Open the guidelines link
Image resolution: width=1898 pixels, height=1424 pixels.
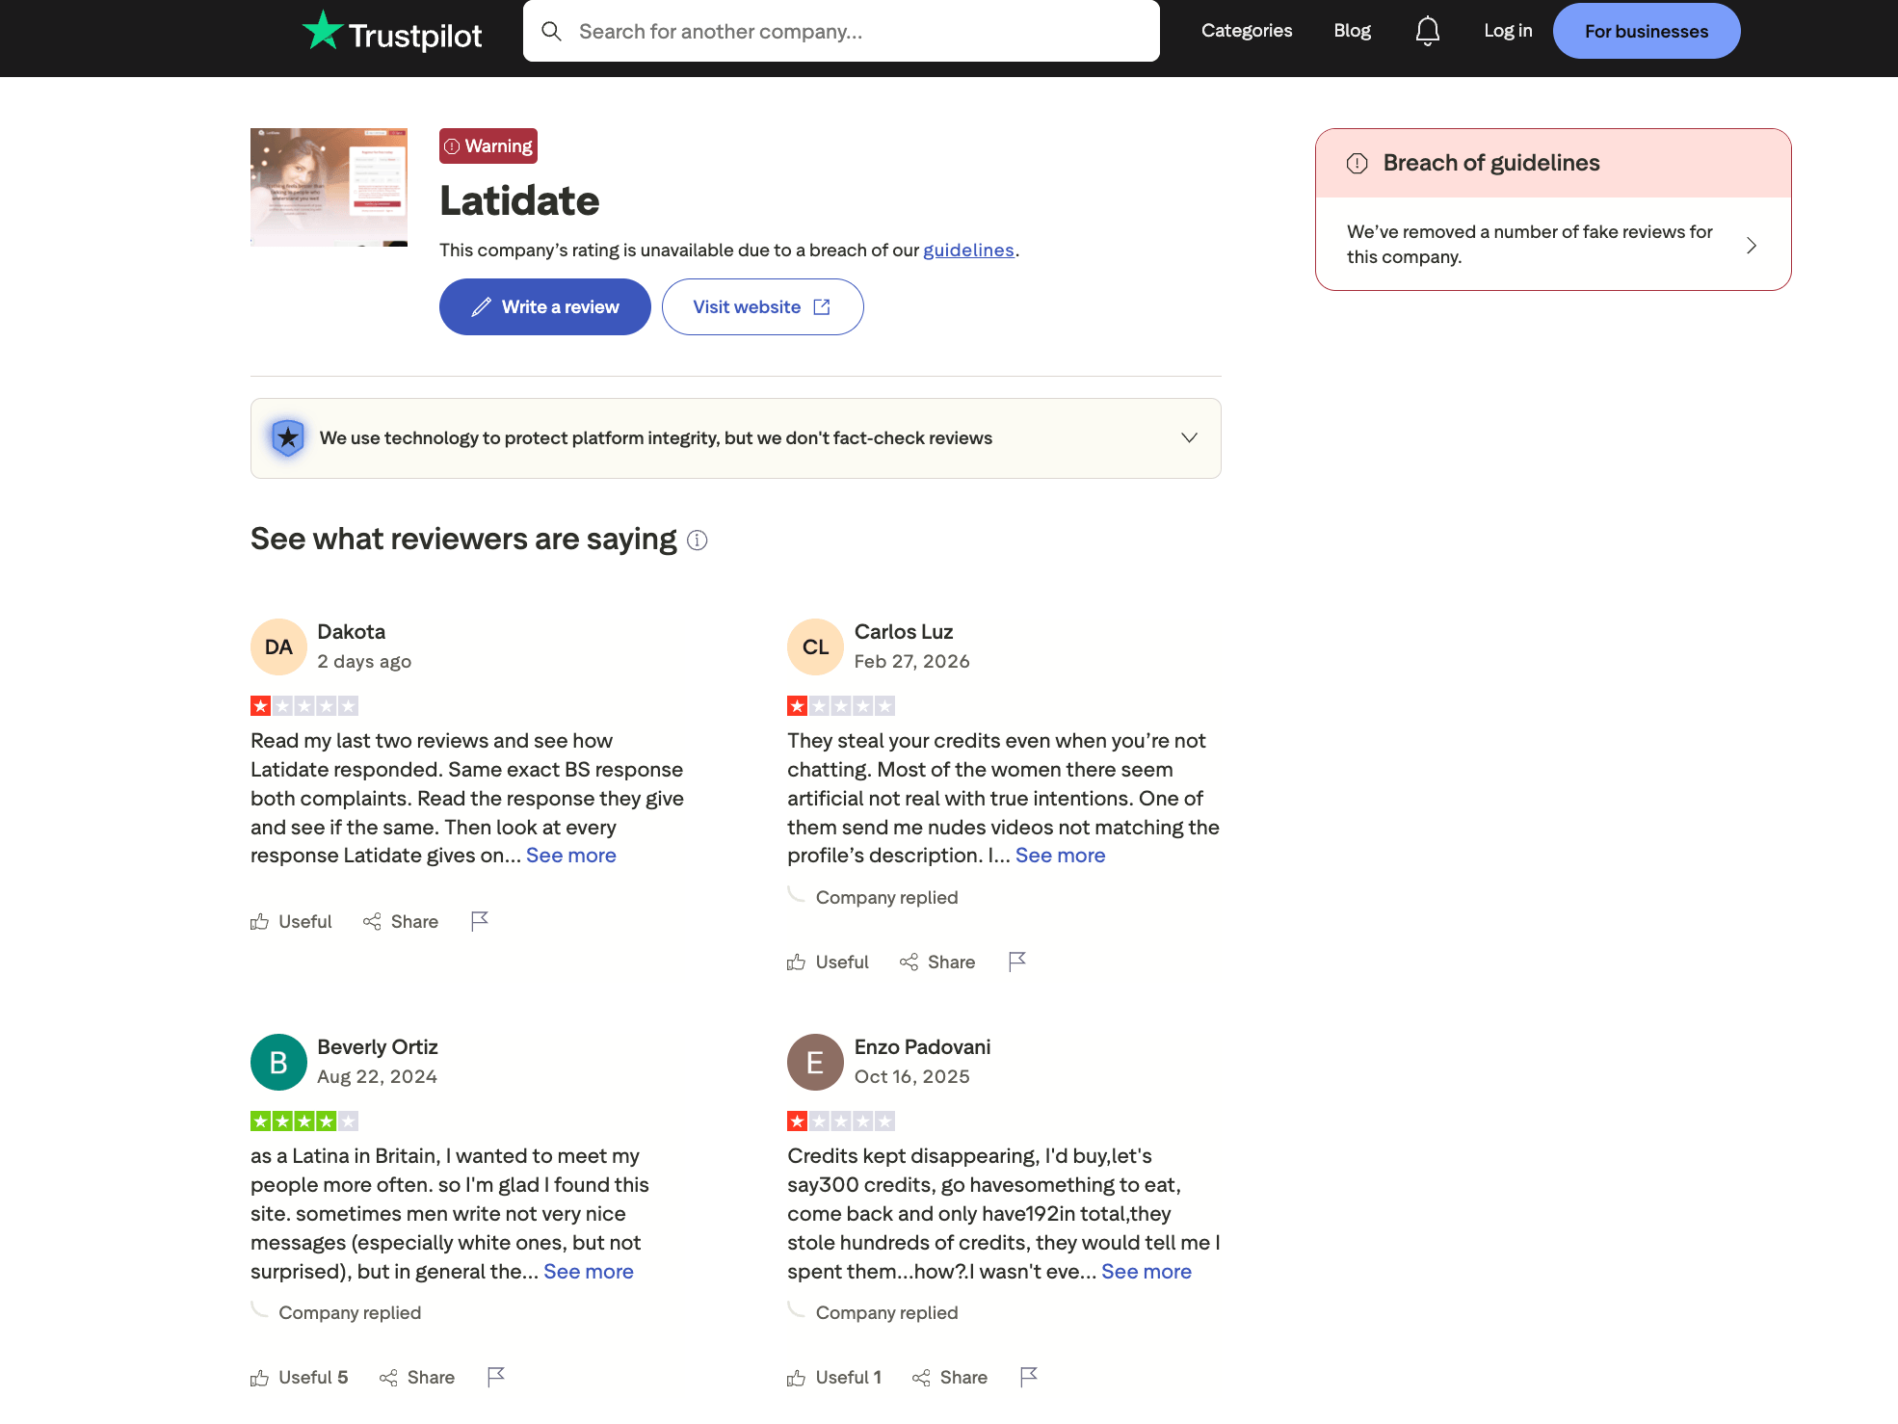click(968, 251)
